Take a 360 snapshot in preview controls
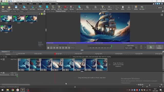 pyautogui.click(x=151, y=47)
